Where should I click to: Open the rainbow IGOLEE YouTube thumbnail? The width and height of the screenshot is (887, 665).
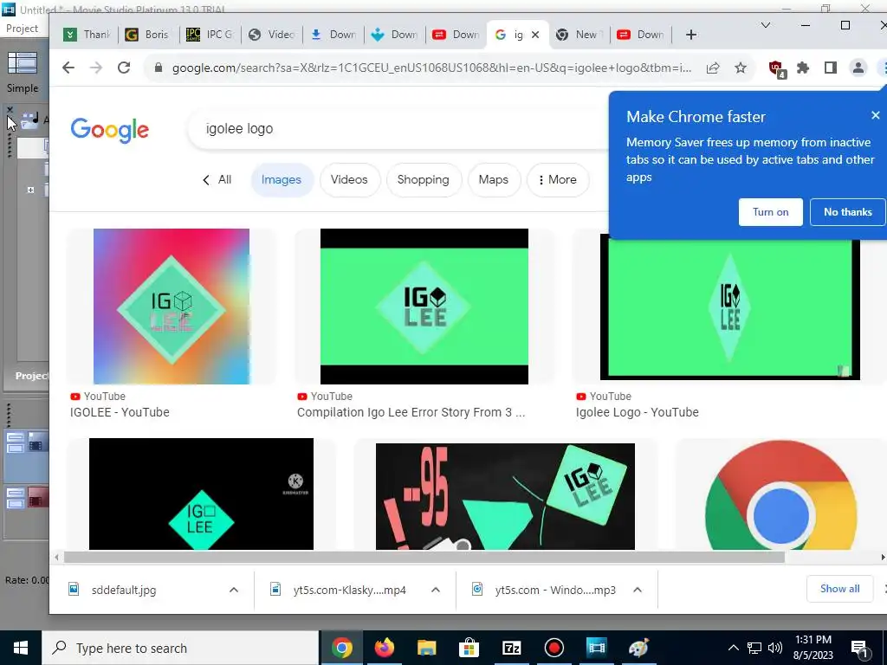[172, 306]
